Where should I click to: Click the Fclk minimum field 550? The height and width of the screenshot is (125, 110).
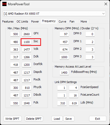15,103
